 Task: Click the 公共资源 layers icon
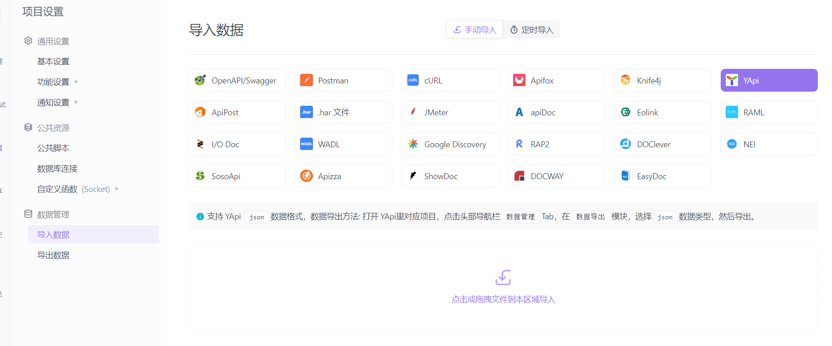pyautogui.click(x=28, y=127)
